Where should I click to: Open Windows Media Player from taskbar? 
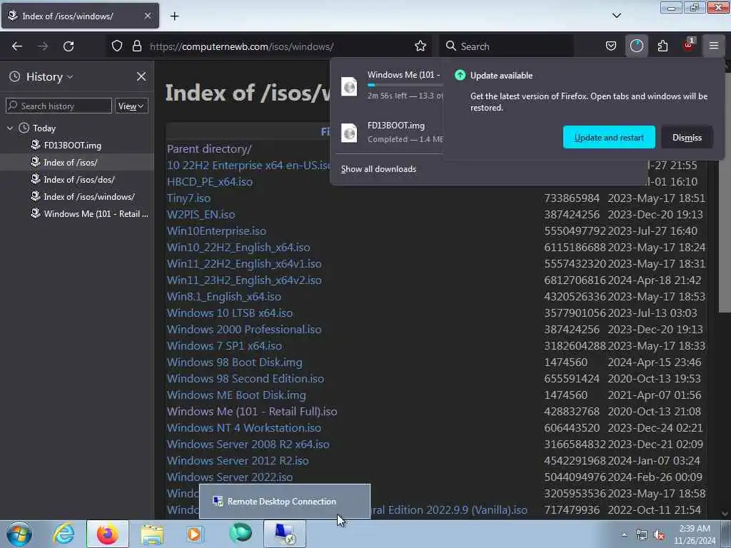[195, 534]
